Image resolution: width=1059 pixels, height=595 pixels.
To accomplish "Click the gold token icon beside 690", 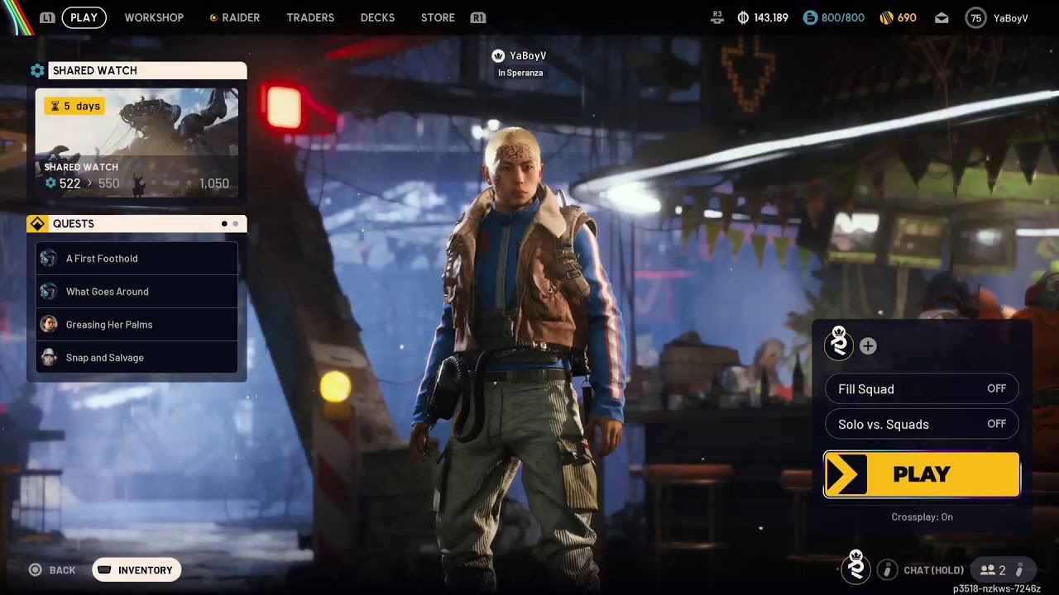I will [885, 17].
